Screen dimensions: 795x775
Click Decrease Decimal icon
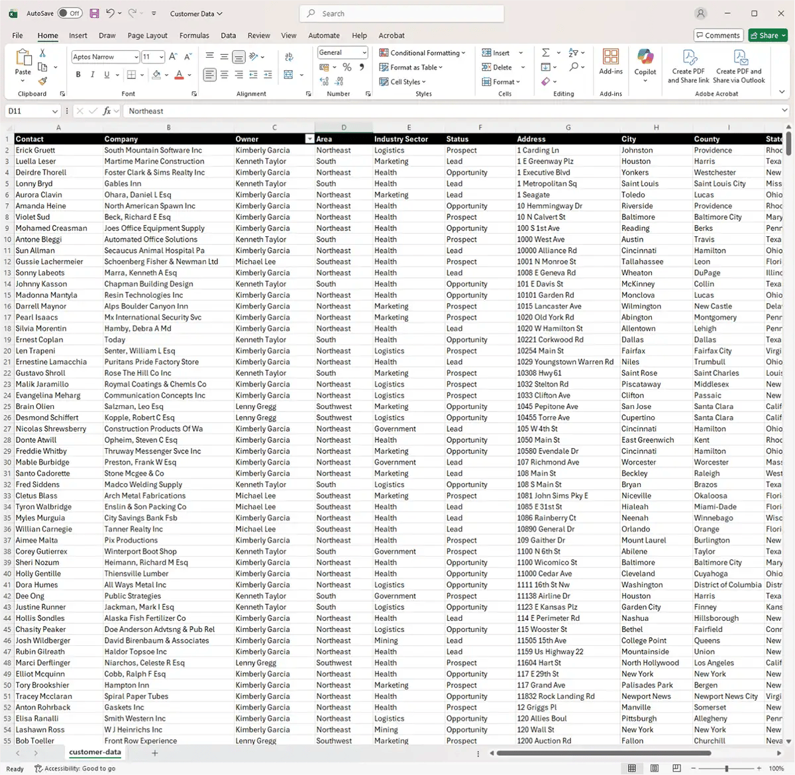339,81
